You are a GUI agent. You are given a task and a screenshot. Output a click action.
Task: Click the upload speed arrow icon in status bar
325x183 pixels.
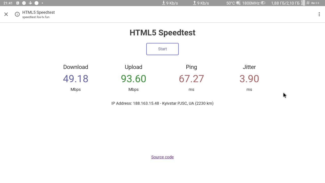194,3
